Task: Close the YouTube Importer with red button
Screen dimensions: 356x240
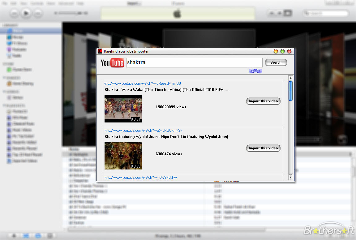Action: click(x=289, y=51)
